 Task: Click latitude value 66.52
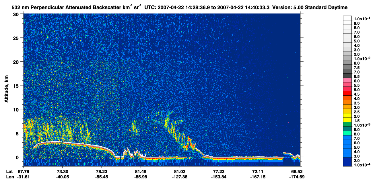pyautogui.click(x=297, y=171)
